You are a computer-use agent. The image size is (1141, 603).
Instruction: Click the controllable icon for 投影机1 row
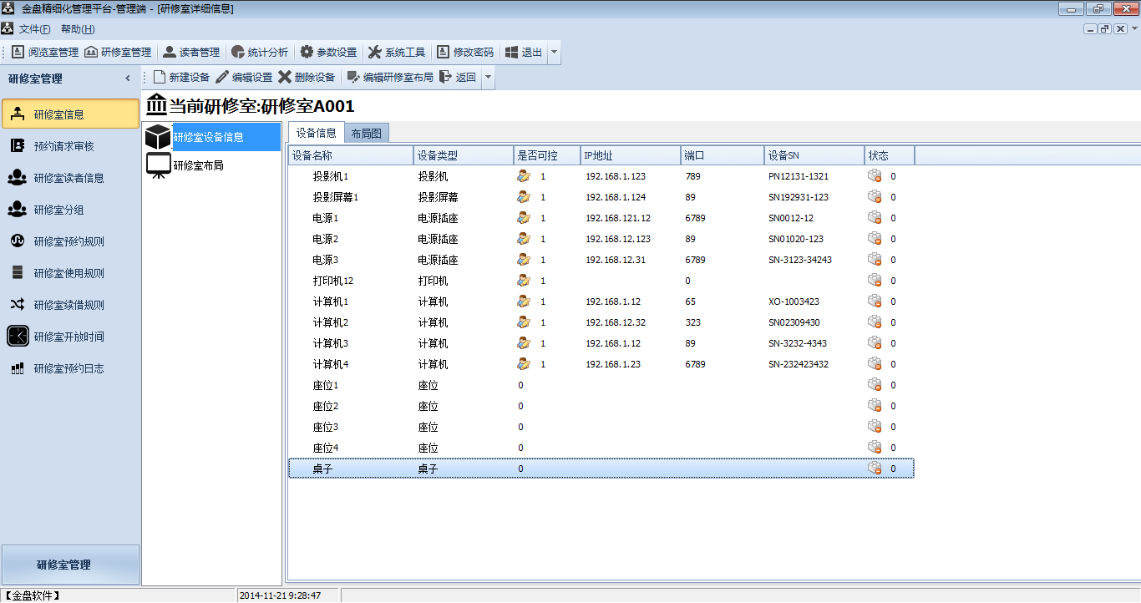[x=524, y=176]
